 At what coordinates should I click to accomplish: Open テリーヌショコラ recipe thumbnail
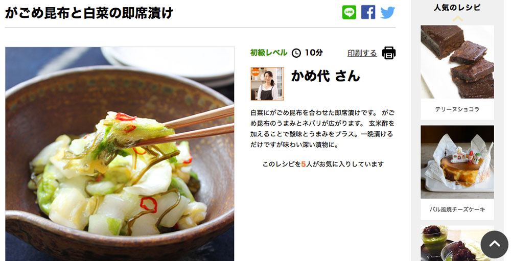click(x=457, y=62)
